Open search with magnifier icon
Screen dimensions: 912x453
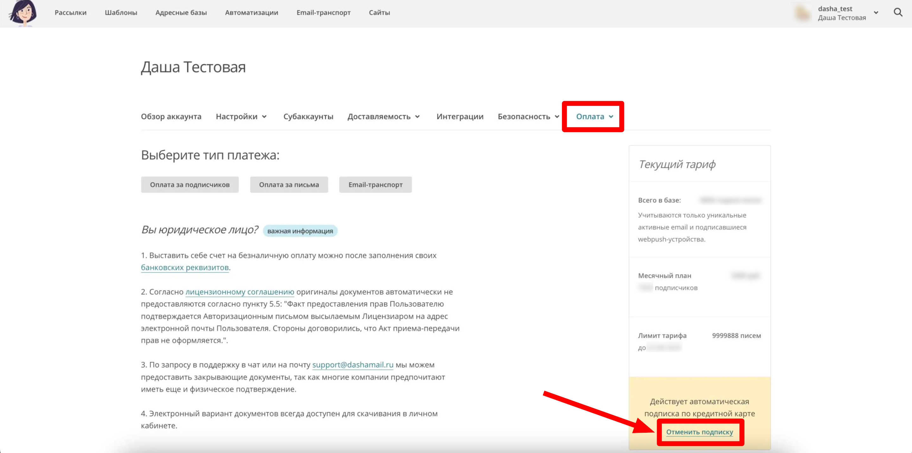[x=897, y=13]
